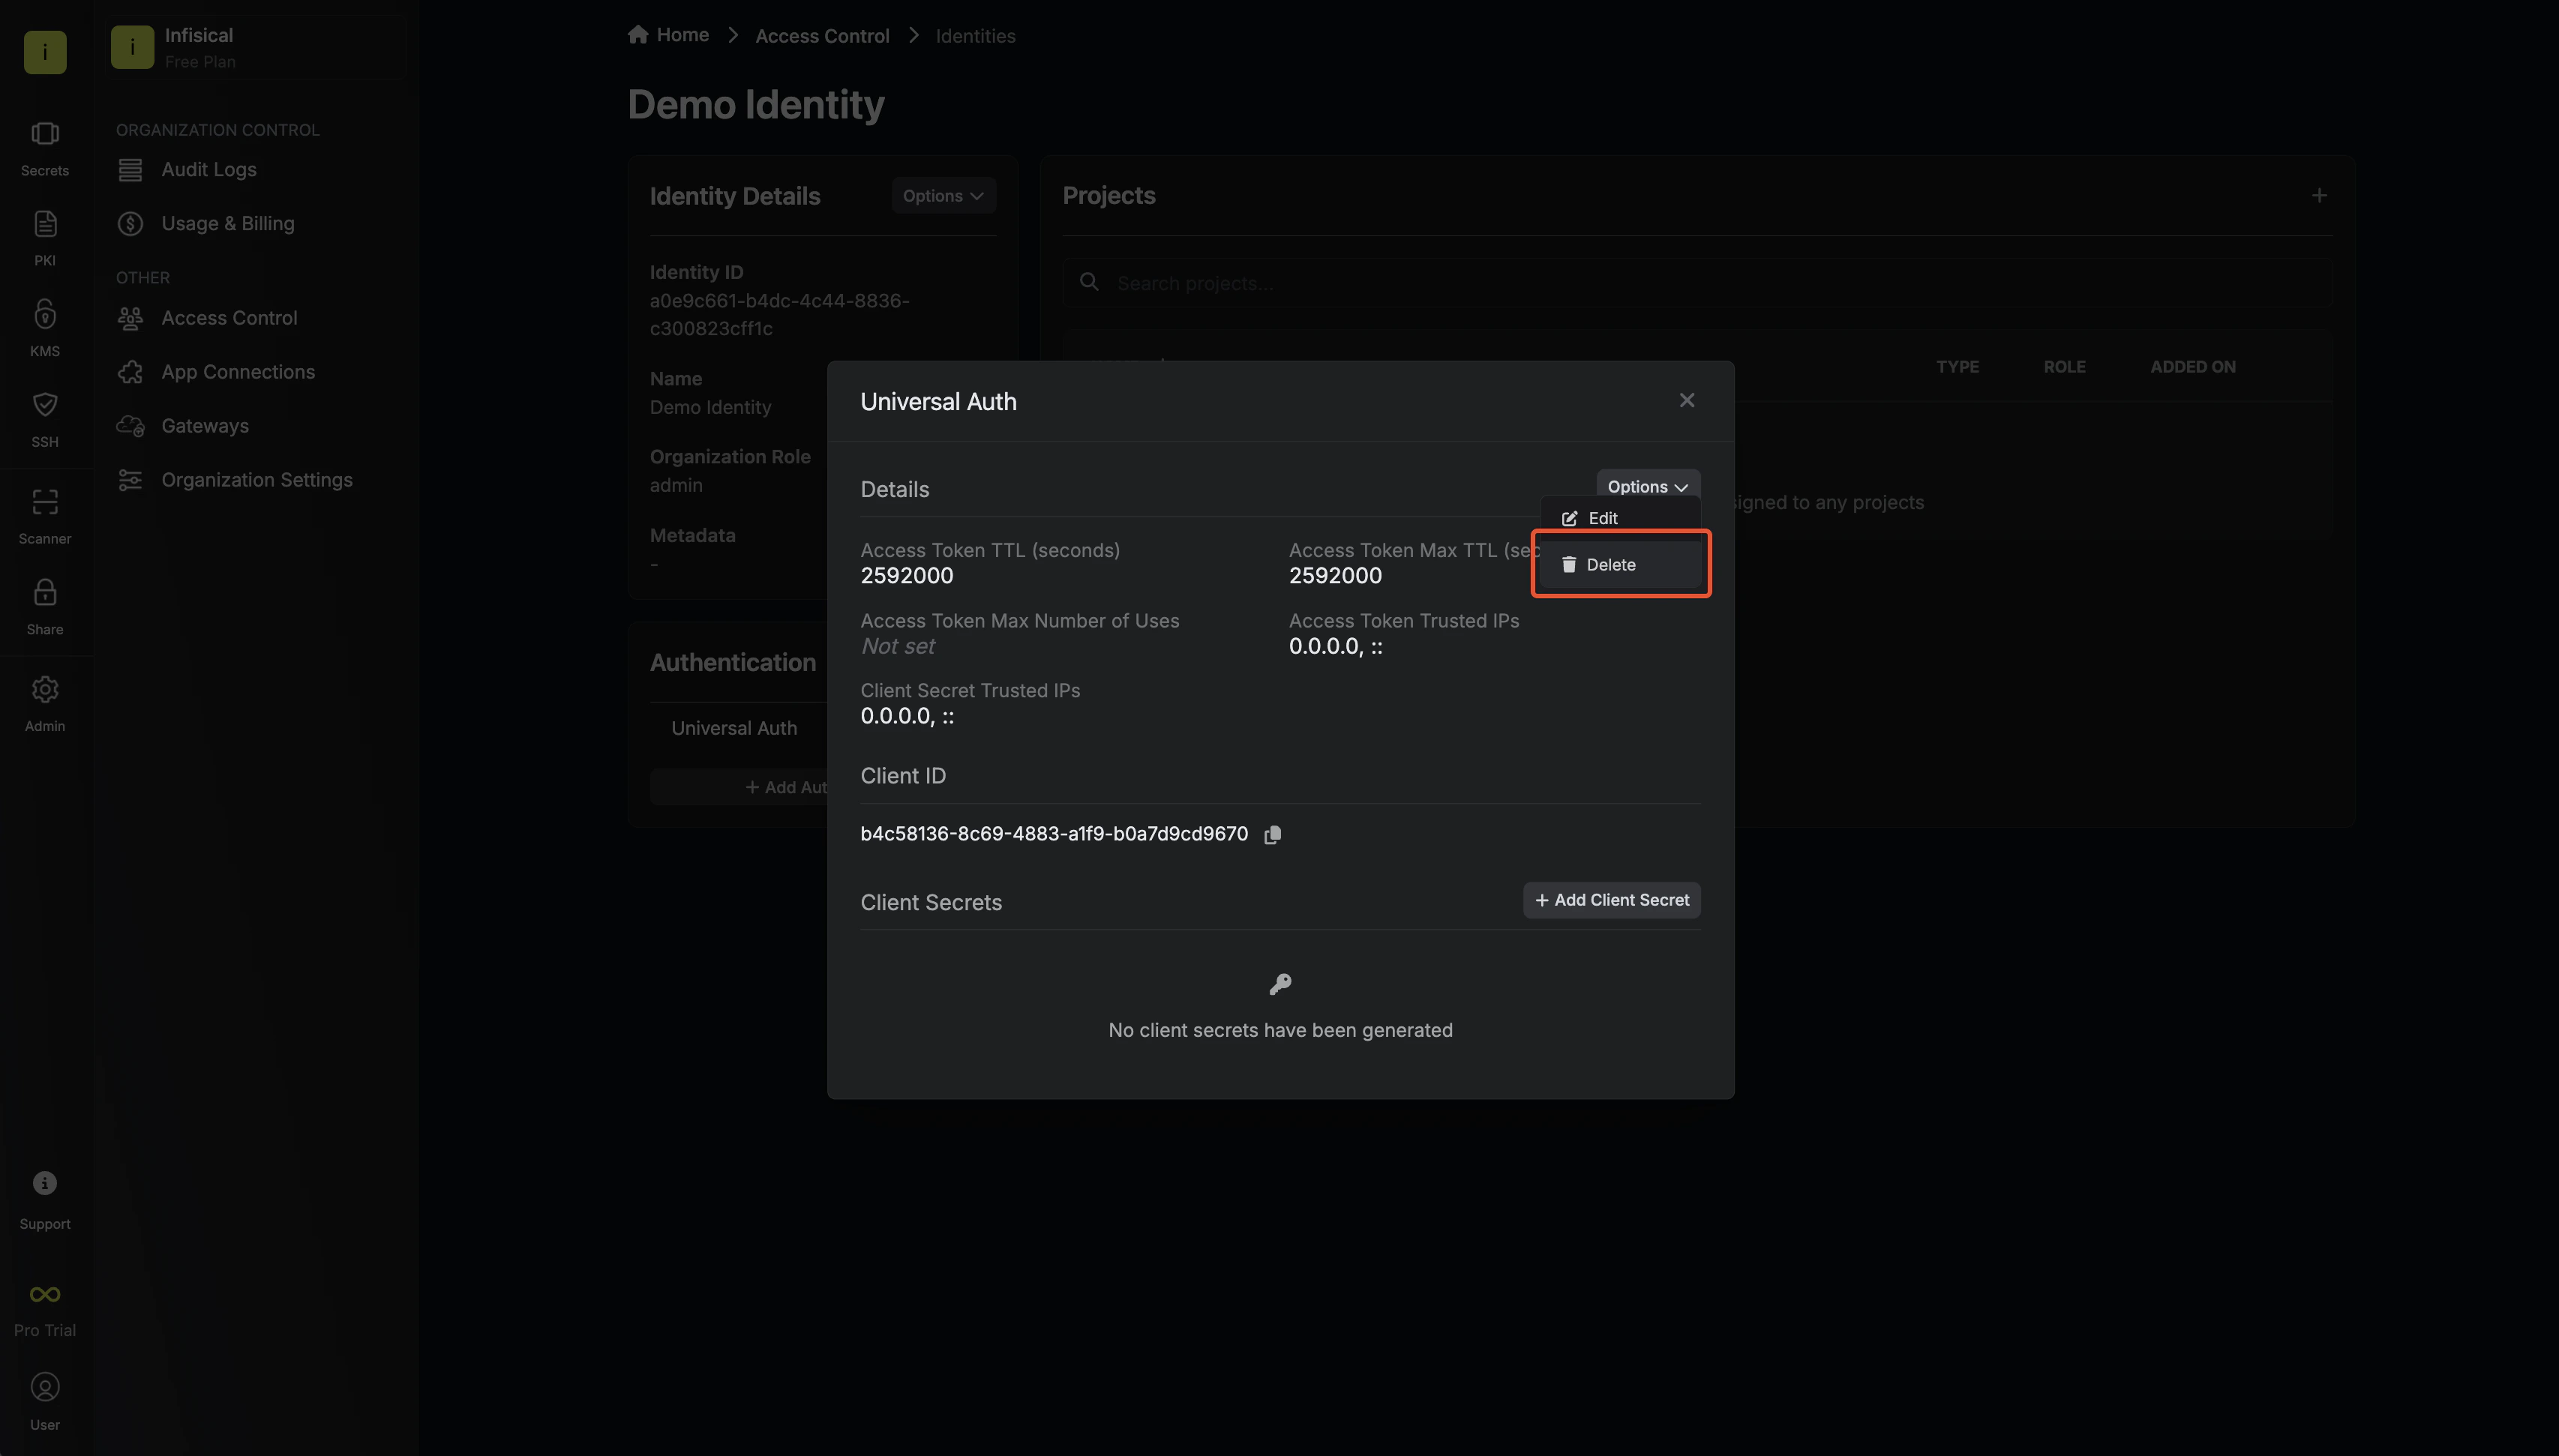
Task: Click Client ID b4c58136-8c69-4883-a1f9-b0a7d9cd9670
Action: point(1054,834)
